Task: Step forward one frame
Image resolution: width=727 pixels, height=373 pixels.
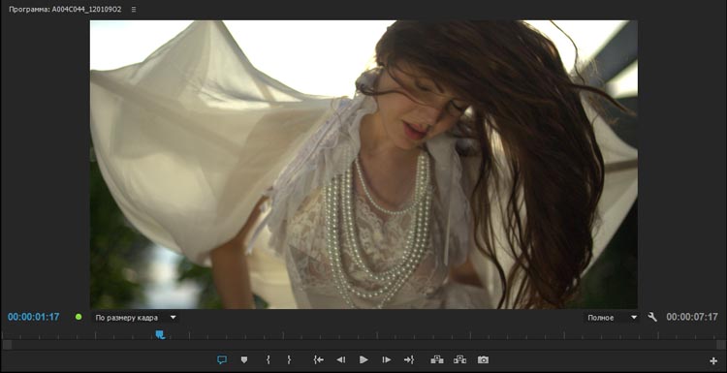Action: pos(386,359)
